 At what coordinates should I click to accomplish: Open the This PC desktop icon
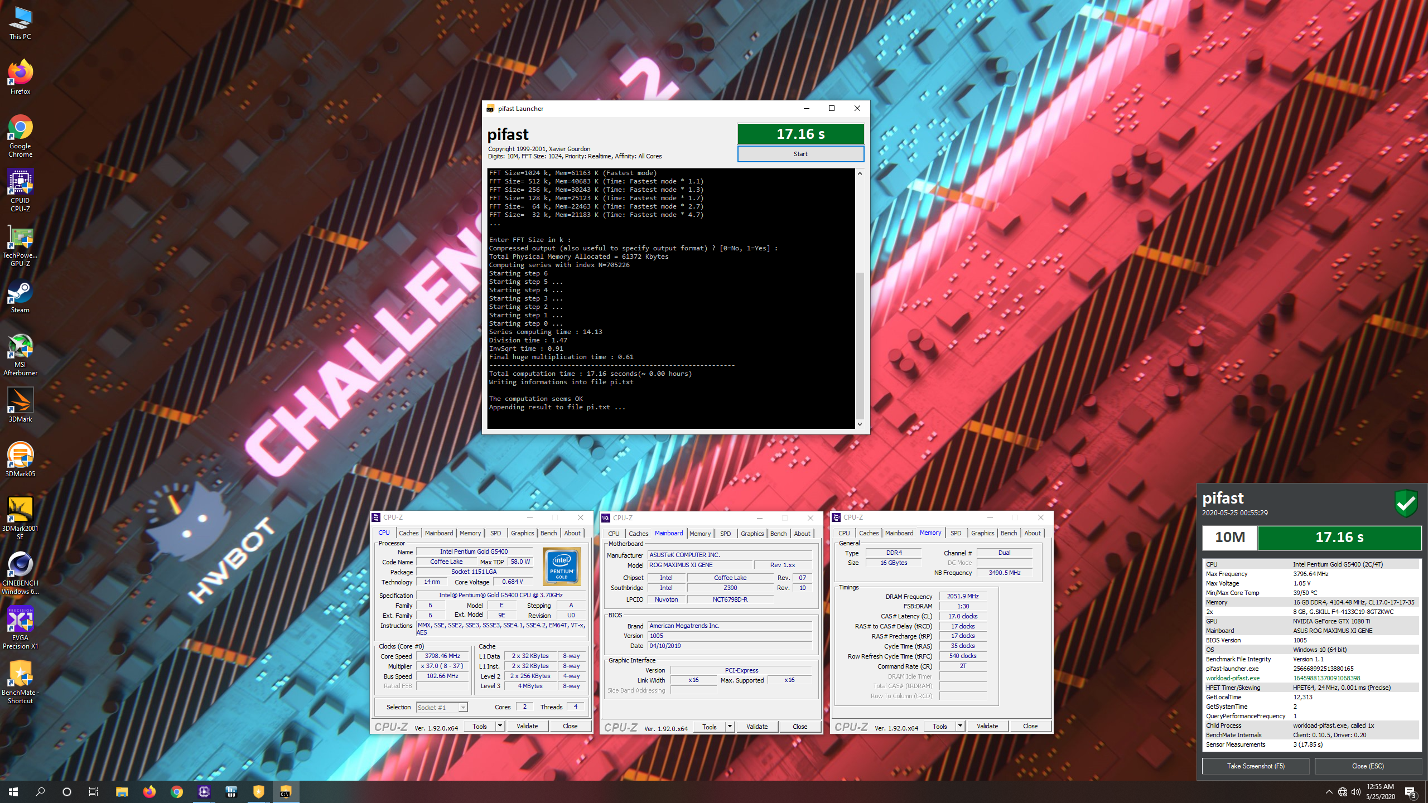pyautogui.click(x=20, y=23)
